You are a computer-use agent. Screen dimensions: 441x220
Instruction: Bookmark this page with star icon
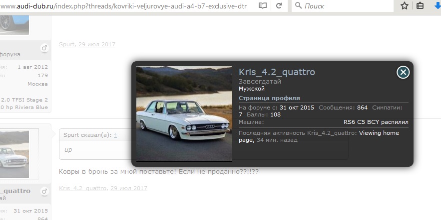click(x=405, y=6)
